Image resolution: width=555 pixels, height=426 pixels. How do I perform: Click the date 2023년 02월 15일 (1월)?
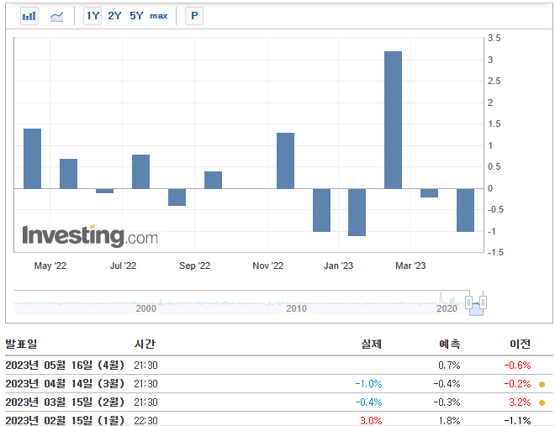click(65, 420)
